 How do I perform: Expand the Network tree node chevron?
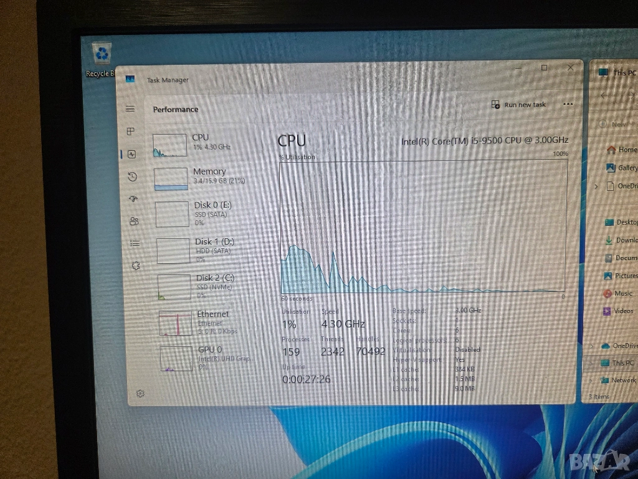(x=592, y=380)
